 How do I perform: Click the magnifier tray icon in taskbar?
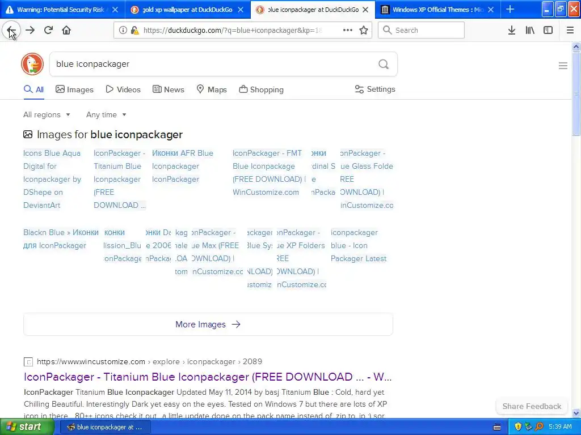coord(539,427)
